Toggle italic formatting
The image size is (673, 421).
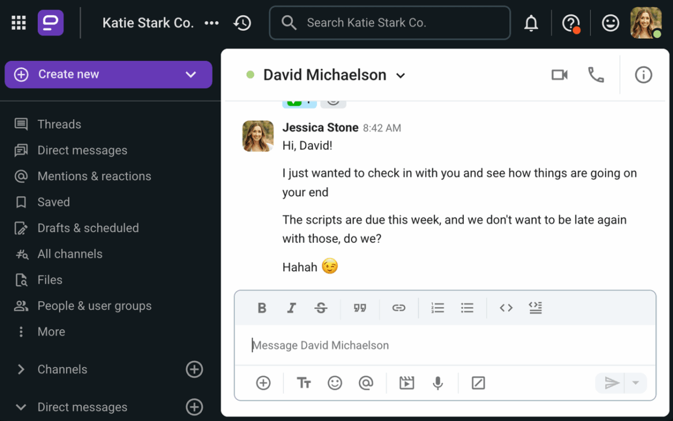[291, 308]
